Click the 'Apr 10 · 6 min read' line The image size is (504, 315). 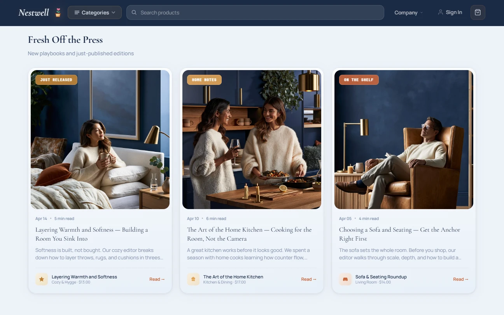(x=206, y=218)
